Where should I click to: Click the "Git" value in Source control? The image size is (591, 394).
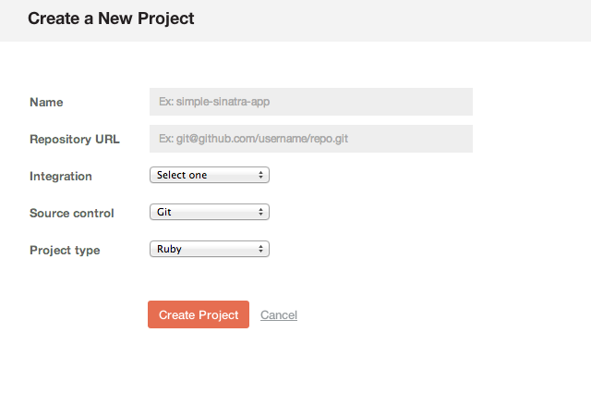point(164,212)
